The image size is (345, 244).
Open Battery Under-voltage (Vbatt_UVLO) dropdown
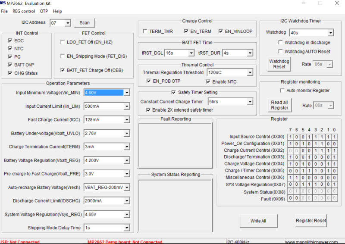(127, 133)
